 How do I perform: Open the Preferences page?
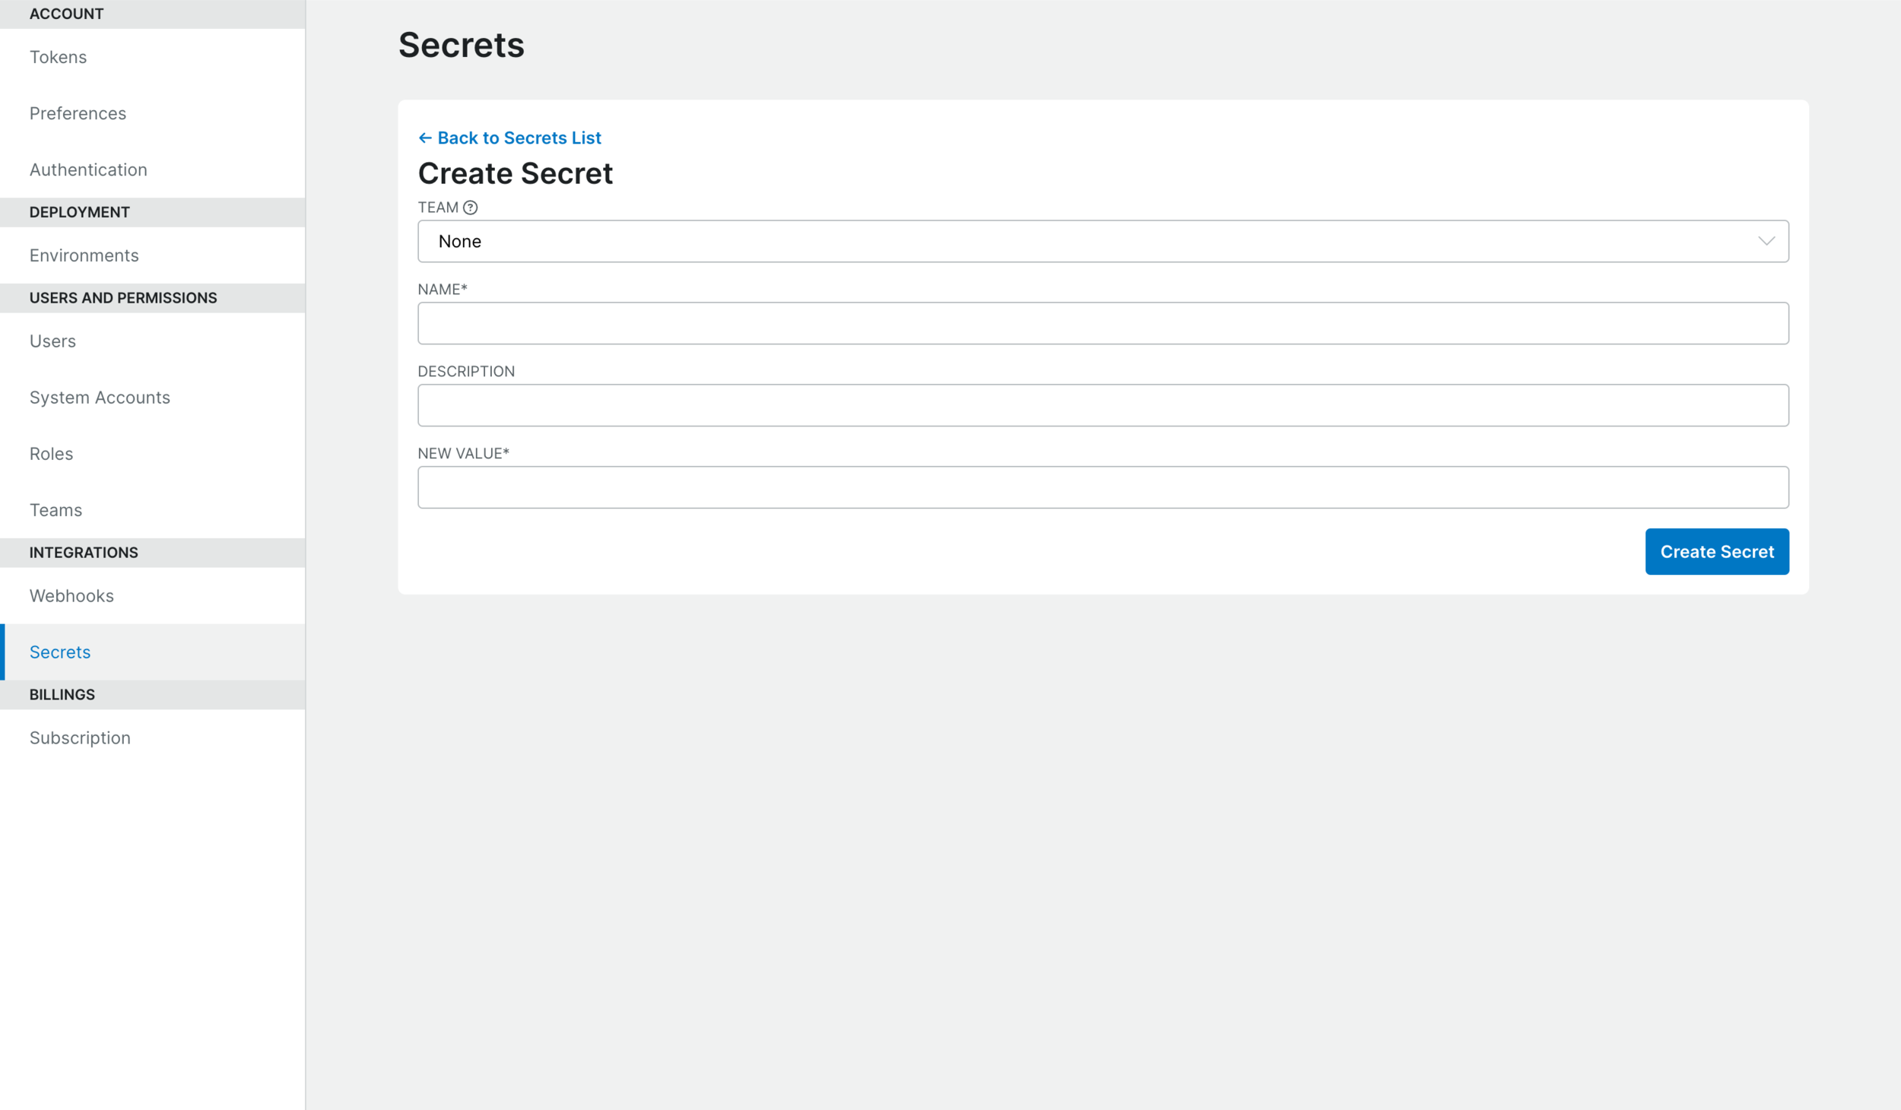tap(78, 113)
